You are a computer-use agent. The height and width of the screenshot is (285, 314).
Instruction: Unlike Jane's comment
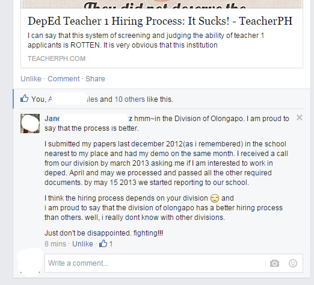tap(82, 244)
